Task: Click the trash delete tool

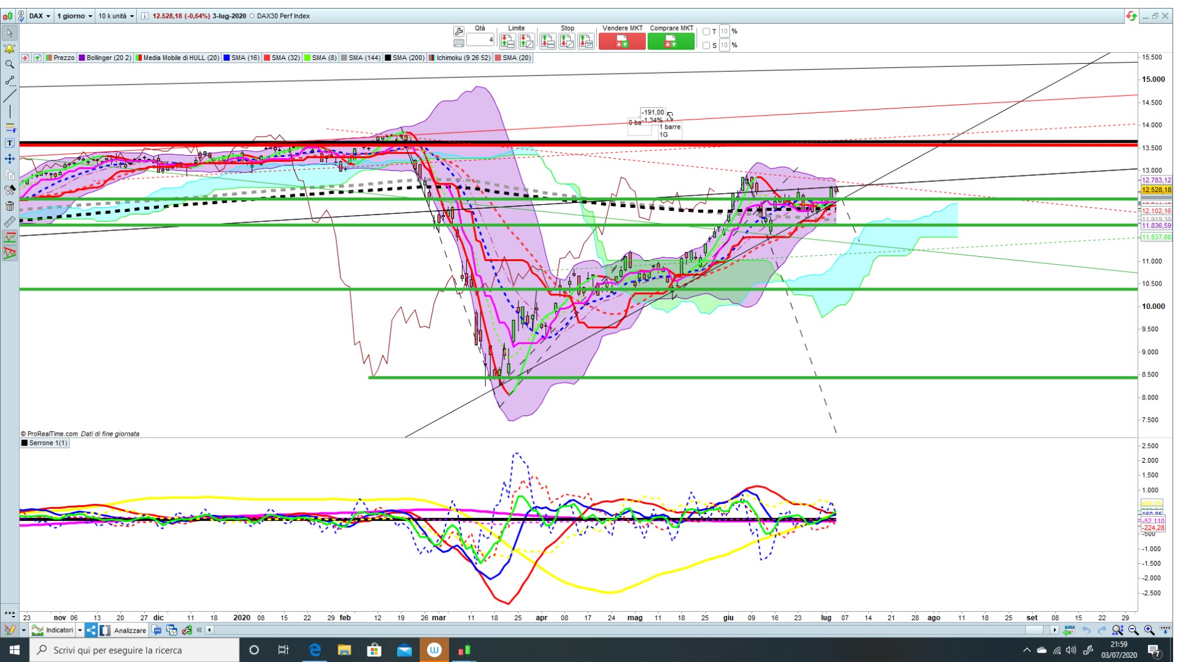Action: pos(10,206)
